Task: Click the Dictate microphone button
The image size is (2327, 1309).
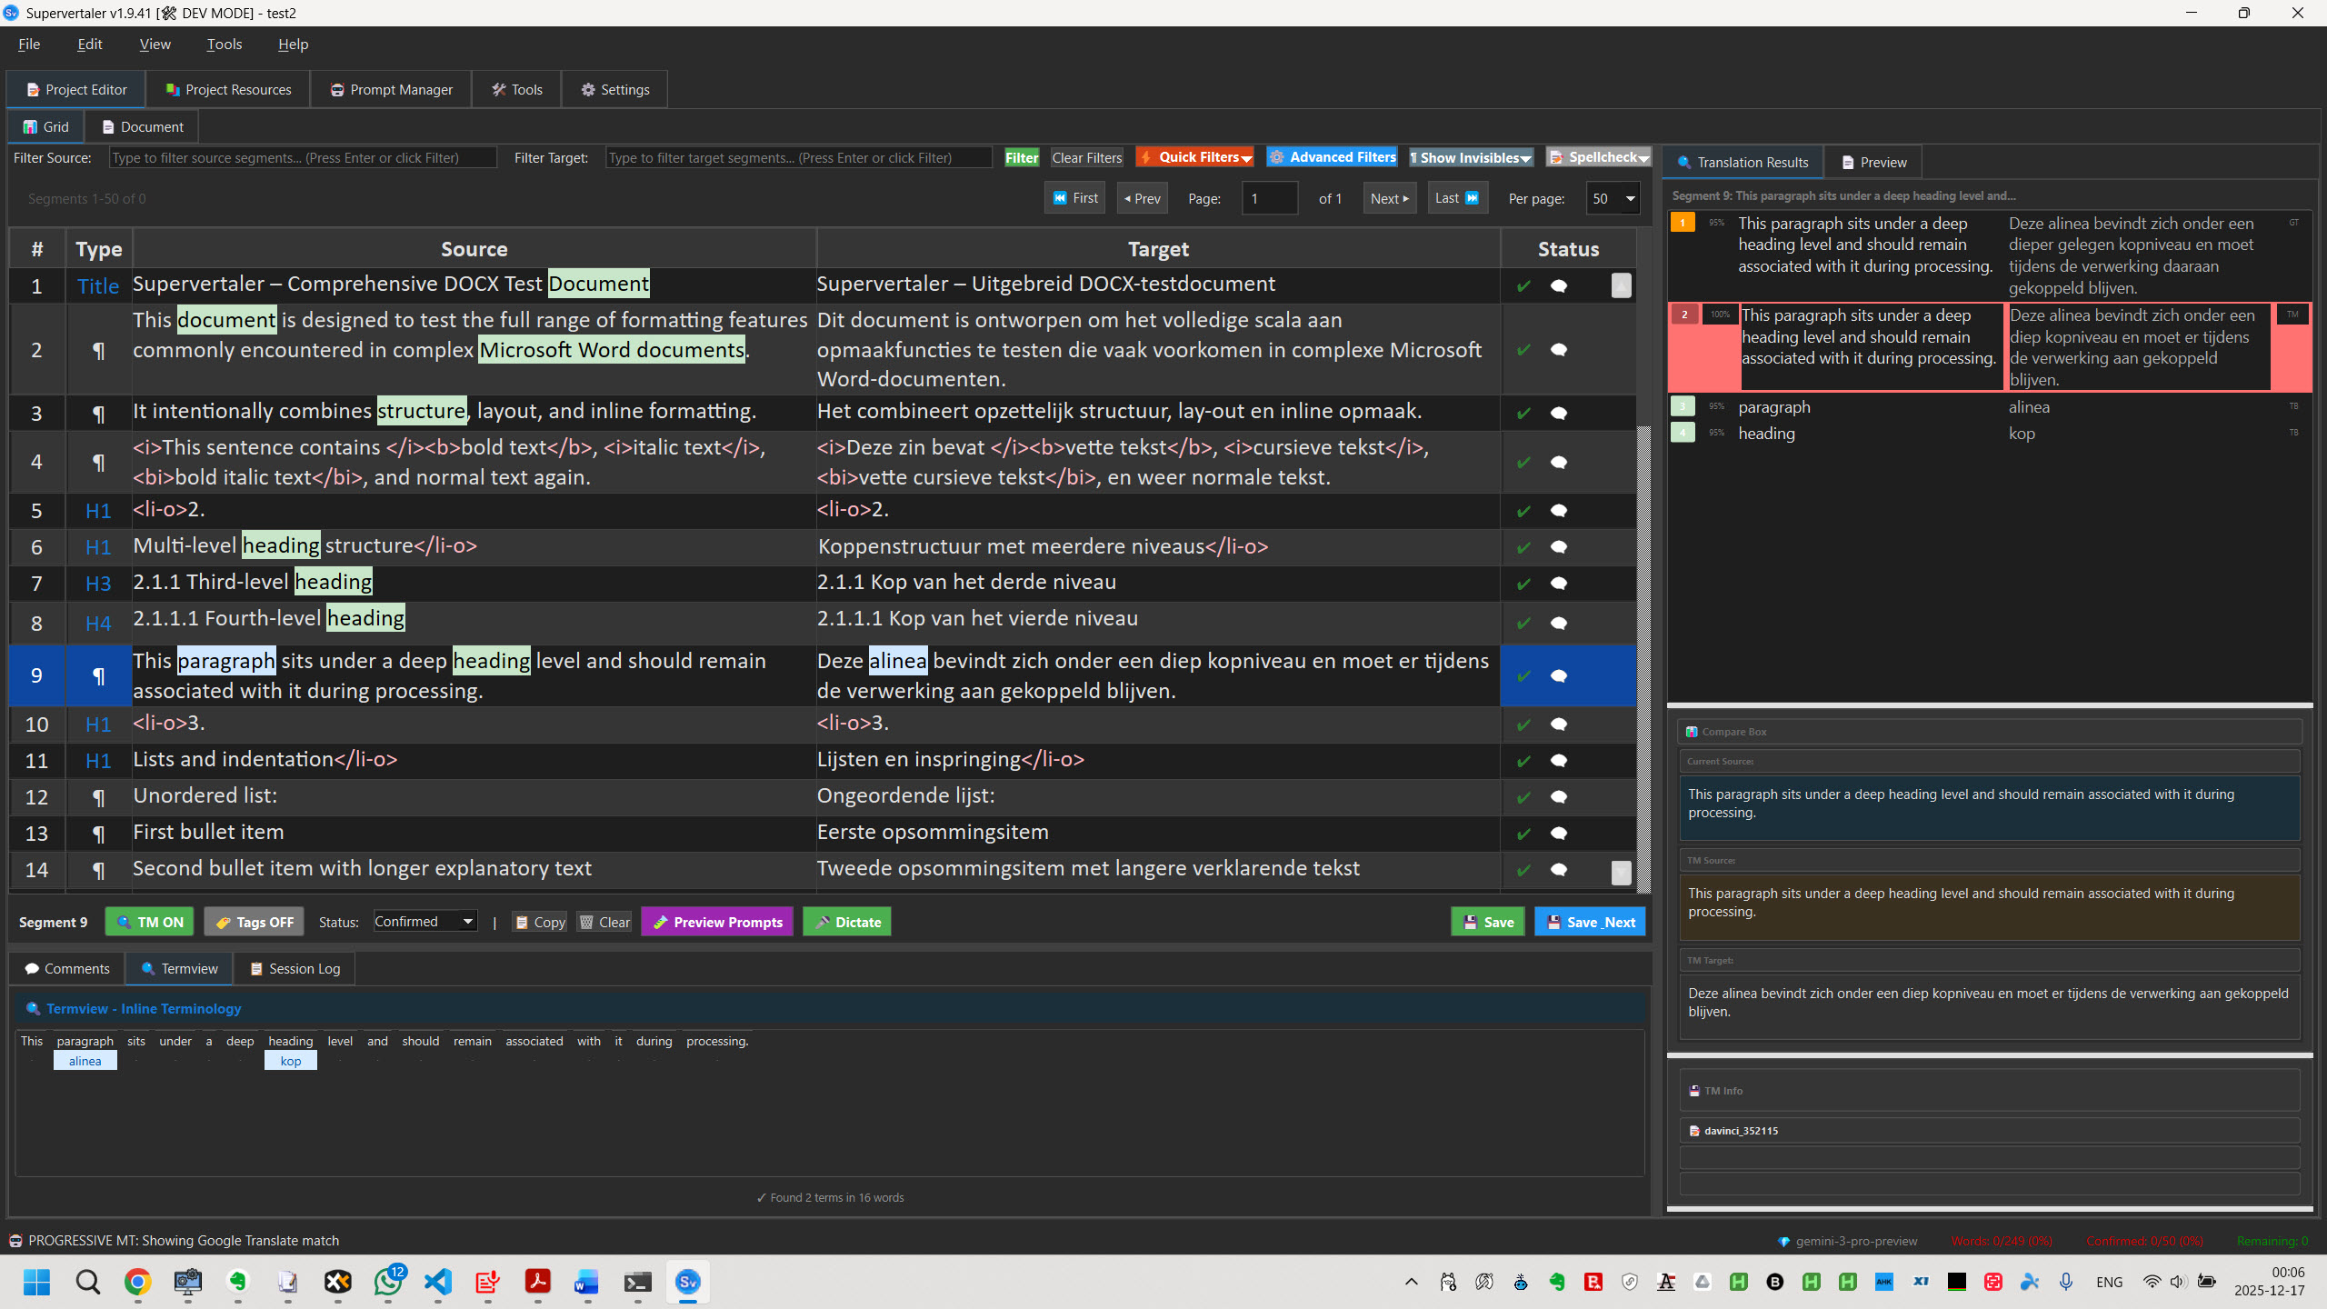Action: pos(846,922)
